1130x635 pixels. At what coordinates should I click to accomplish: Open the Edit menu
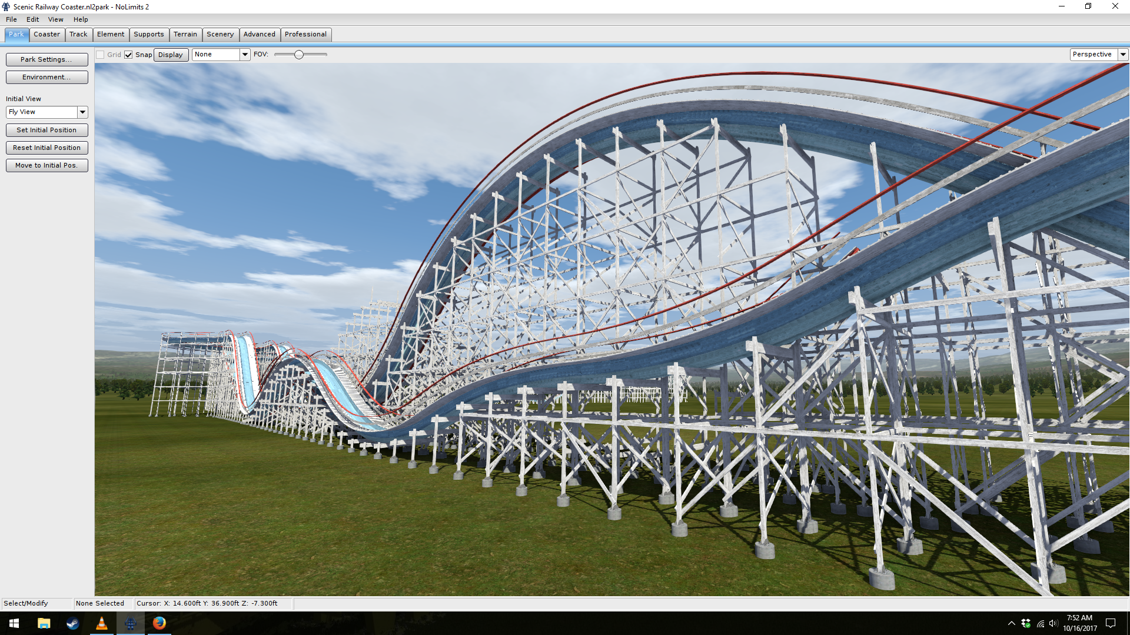coord(32,19)
